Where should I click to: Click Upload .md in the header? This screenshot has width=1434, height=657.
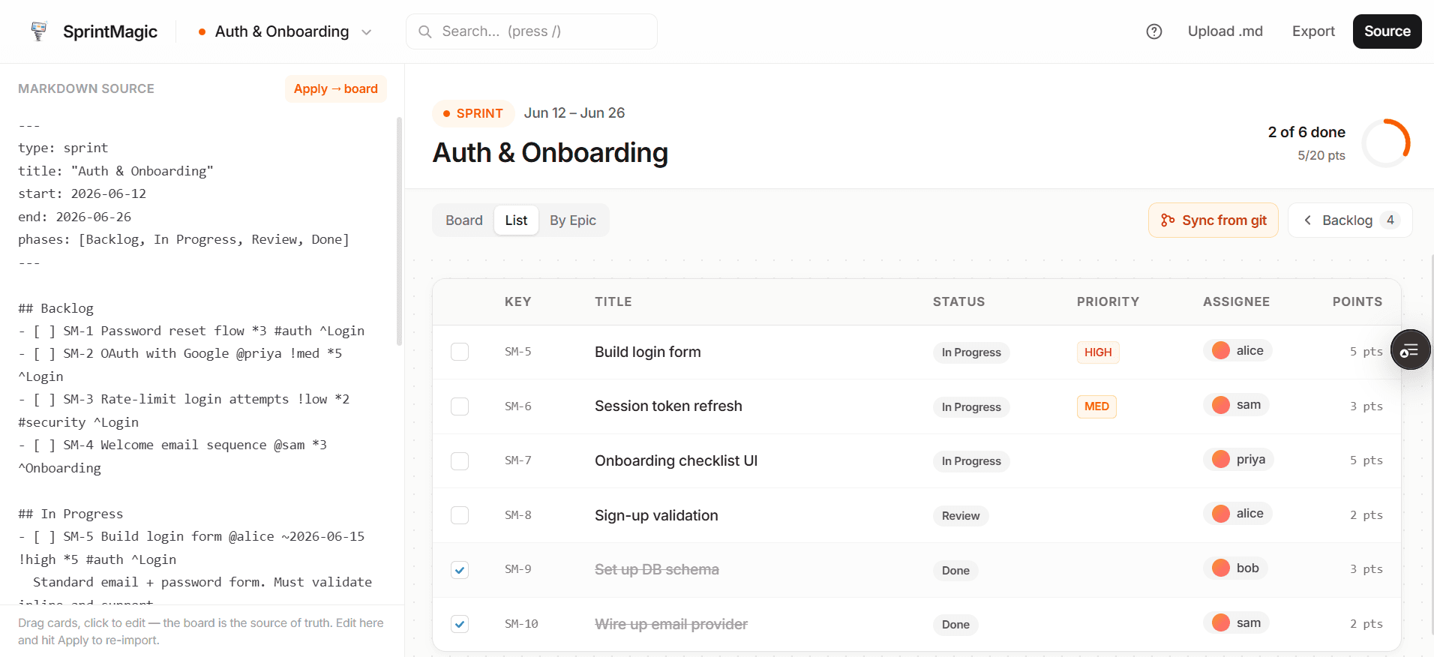pyautogui.click(x=1225, y=31)
